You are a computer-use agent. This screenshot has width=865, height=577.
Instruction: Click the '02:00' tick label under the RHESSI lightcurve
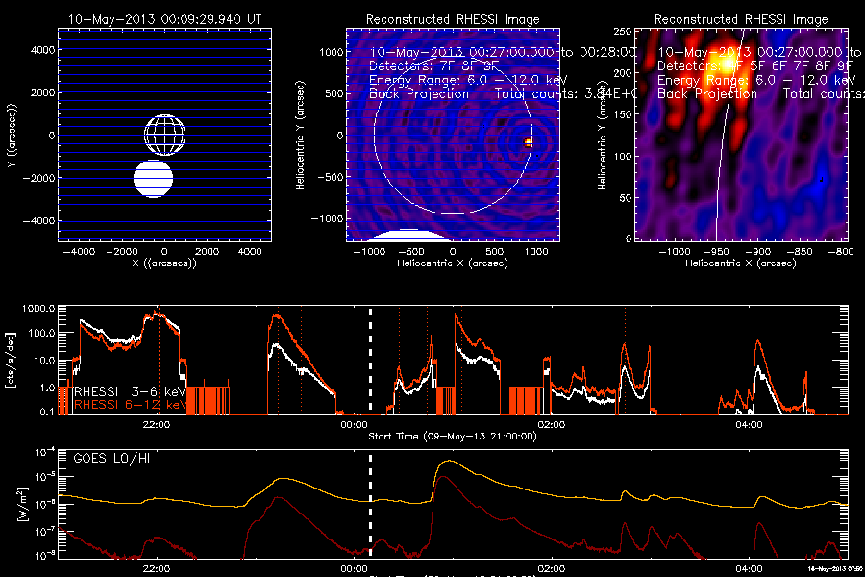coord(551,425)
